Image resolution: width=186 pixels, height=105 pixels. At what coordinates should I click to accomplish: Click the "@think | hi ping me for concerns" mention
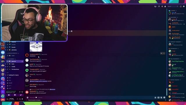(38, 81)
